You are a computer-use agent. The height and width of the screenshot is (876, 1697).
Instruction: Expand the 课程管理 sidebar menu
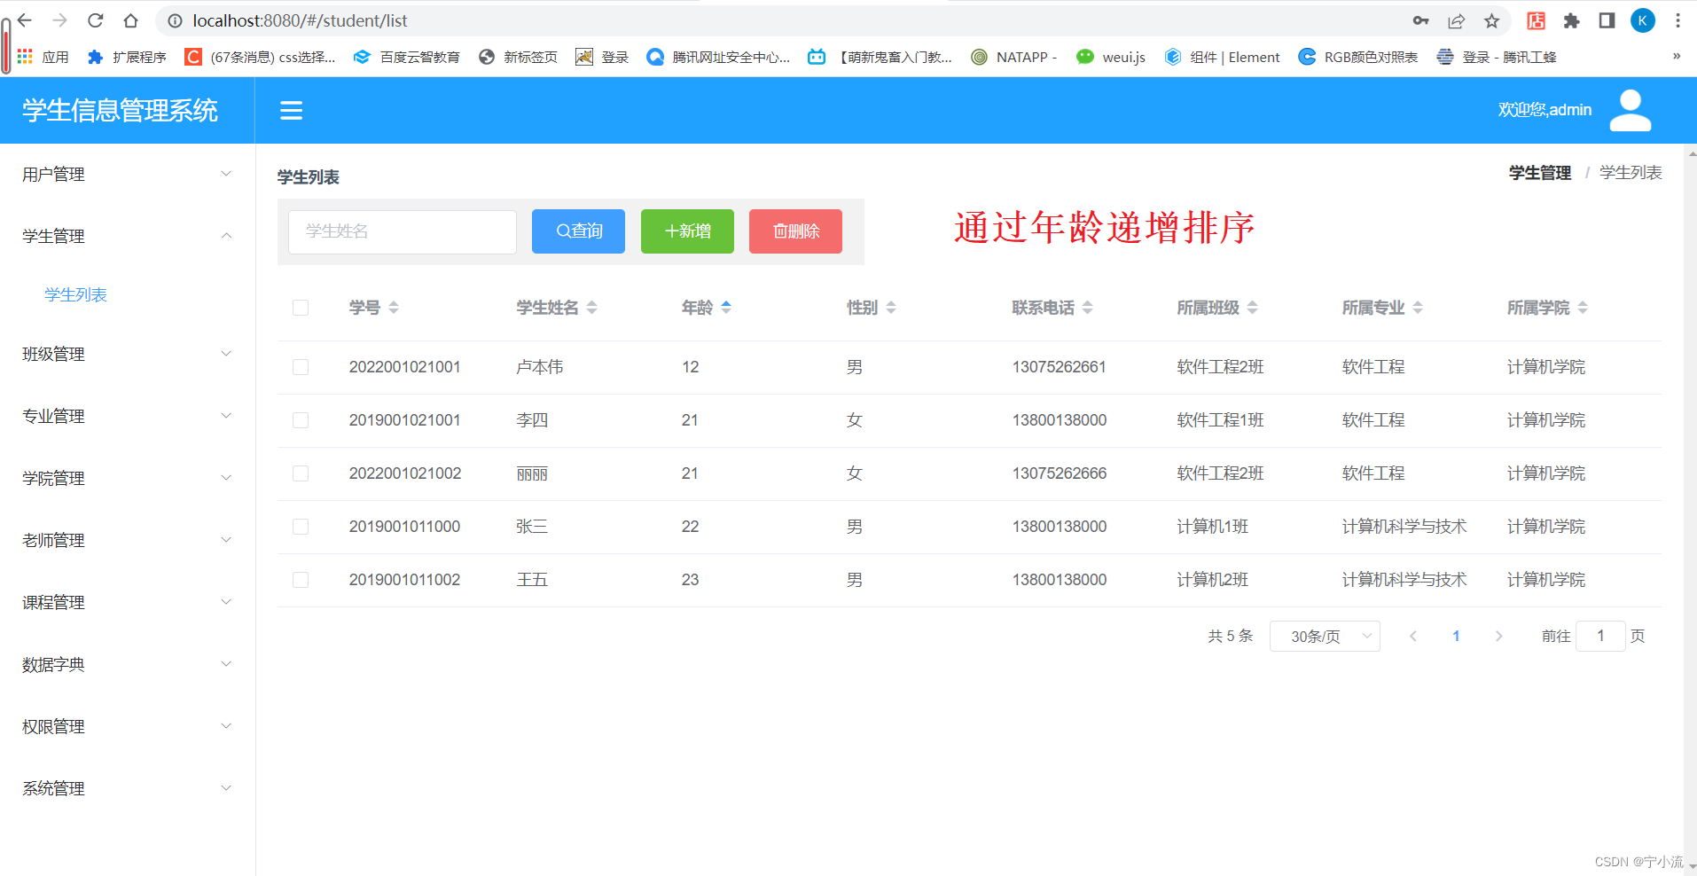click(127, 603)
